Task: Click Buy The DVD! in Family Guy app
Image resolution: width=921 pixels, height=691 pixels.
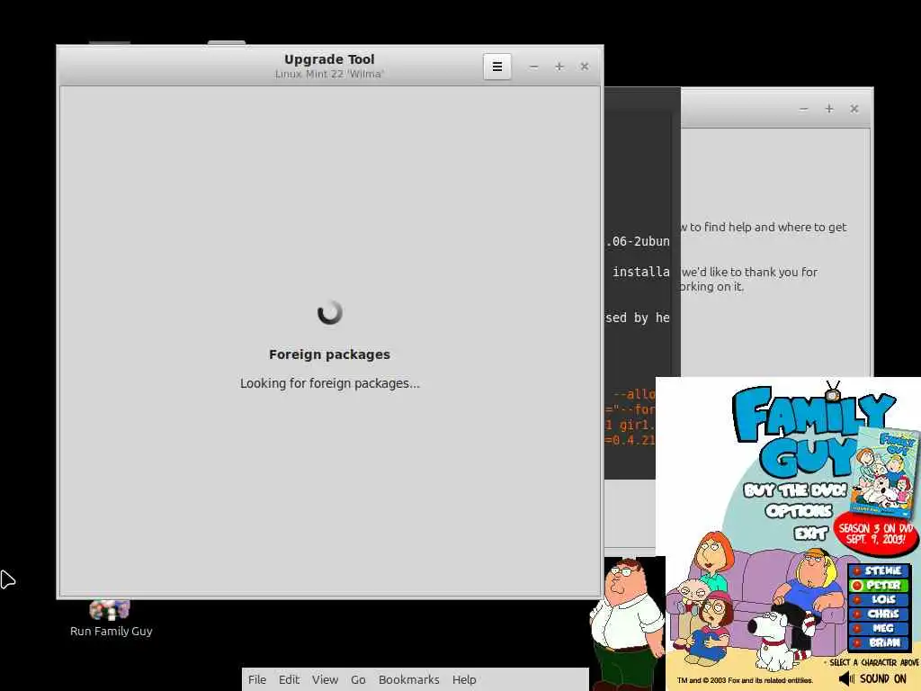Action: pyautogui.click(x=795, y=490)
